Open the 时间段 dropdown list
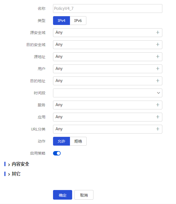The image size is (176, 204). 107,93
